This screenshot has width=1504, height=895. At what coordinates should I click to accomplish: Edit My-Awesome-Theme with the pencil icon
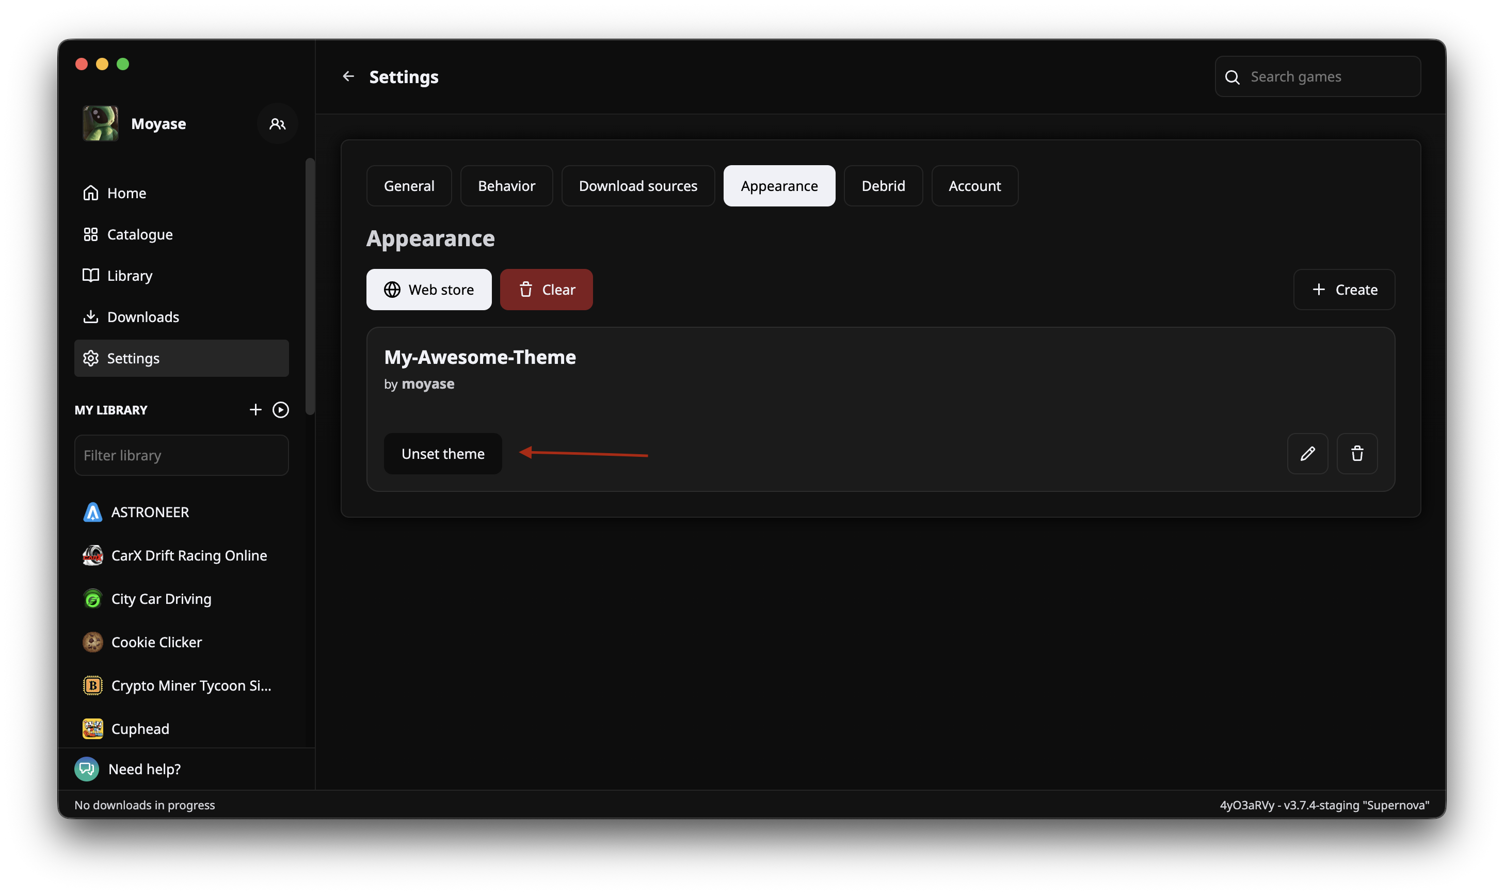click(x=1308, y=454)
